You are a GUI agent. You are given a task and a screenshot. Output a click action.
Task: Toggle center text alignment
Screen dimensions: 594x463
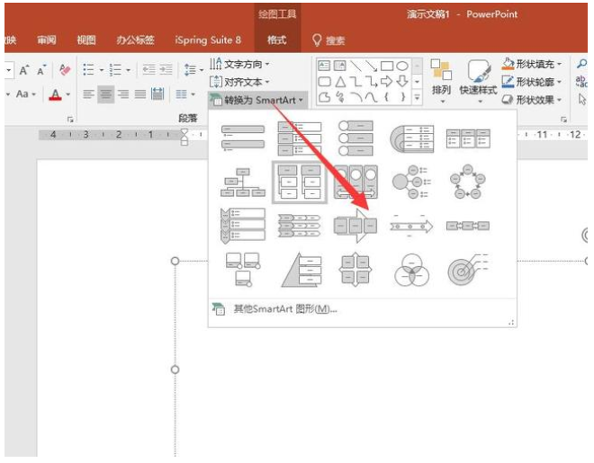105,94
